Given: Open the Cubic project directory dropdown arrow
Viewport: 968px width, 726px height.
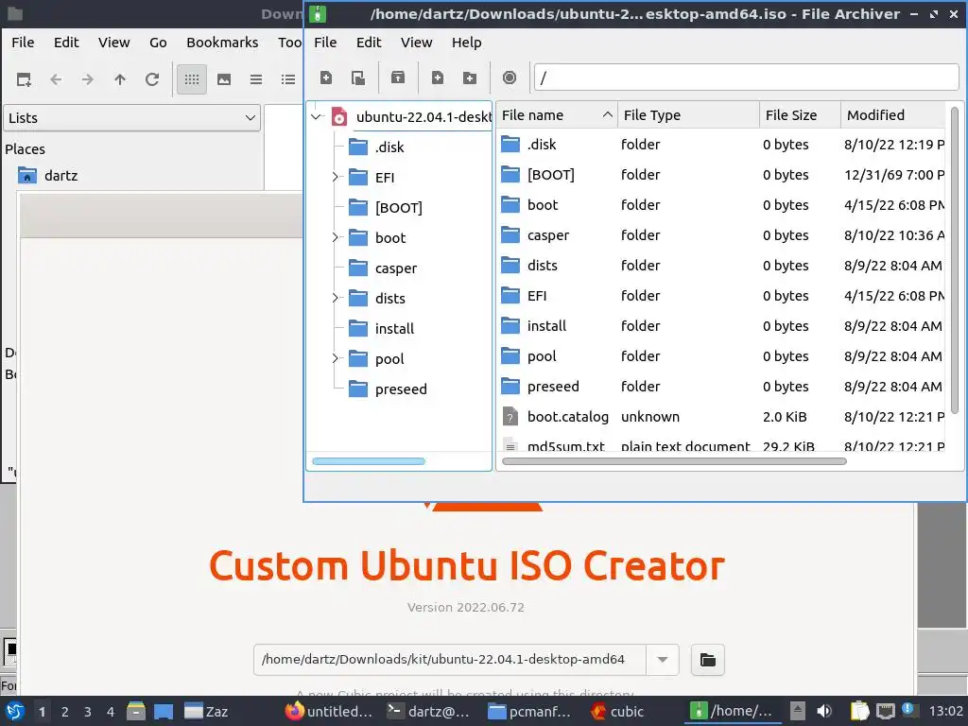Looking at the screenshot, I should point(663,659).
